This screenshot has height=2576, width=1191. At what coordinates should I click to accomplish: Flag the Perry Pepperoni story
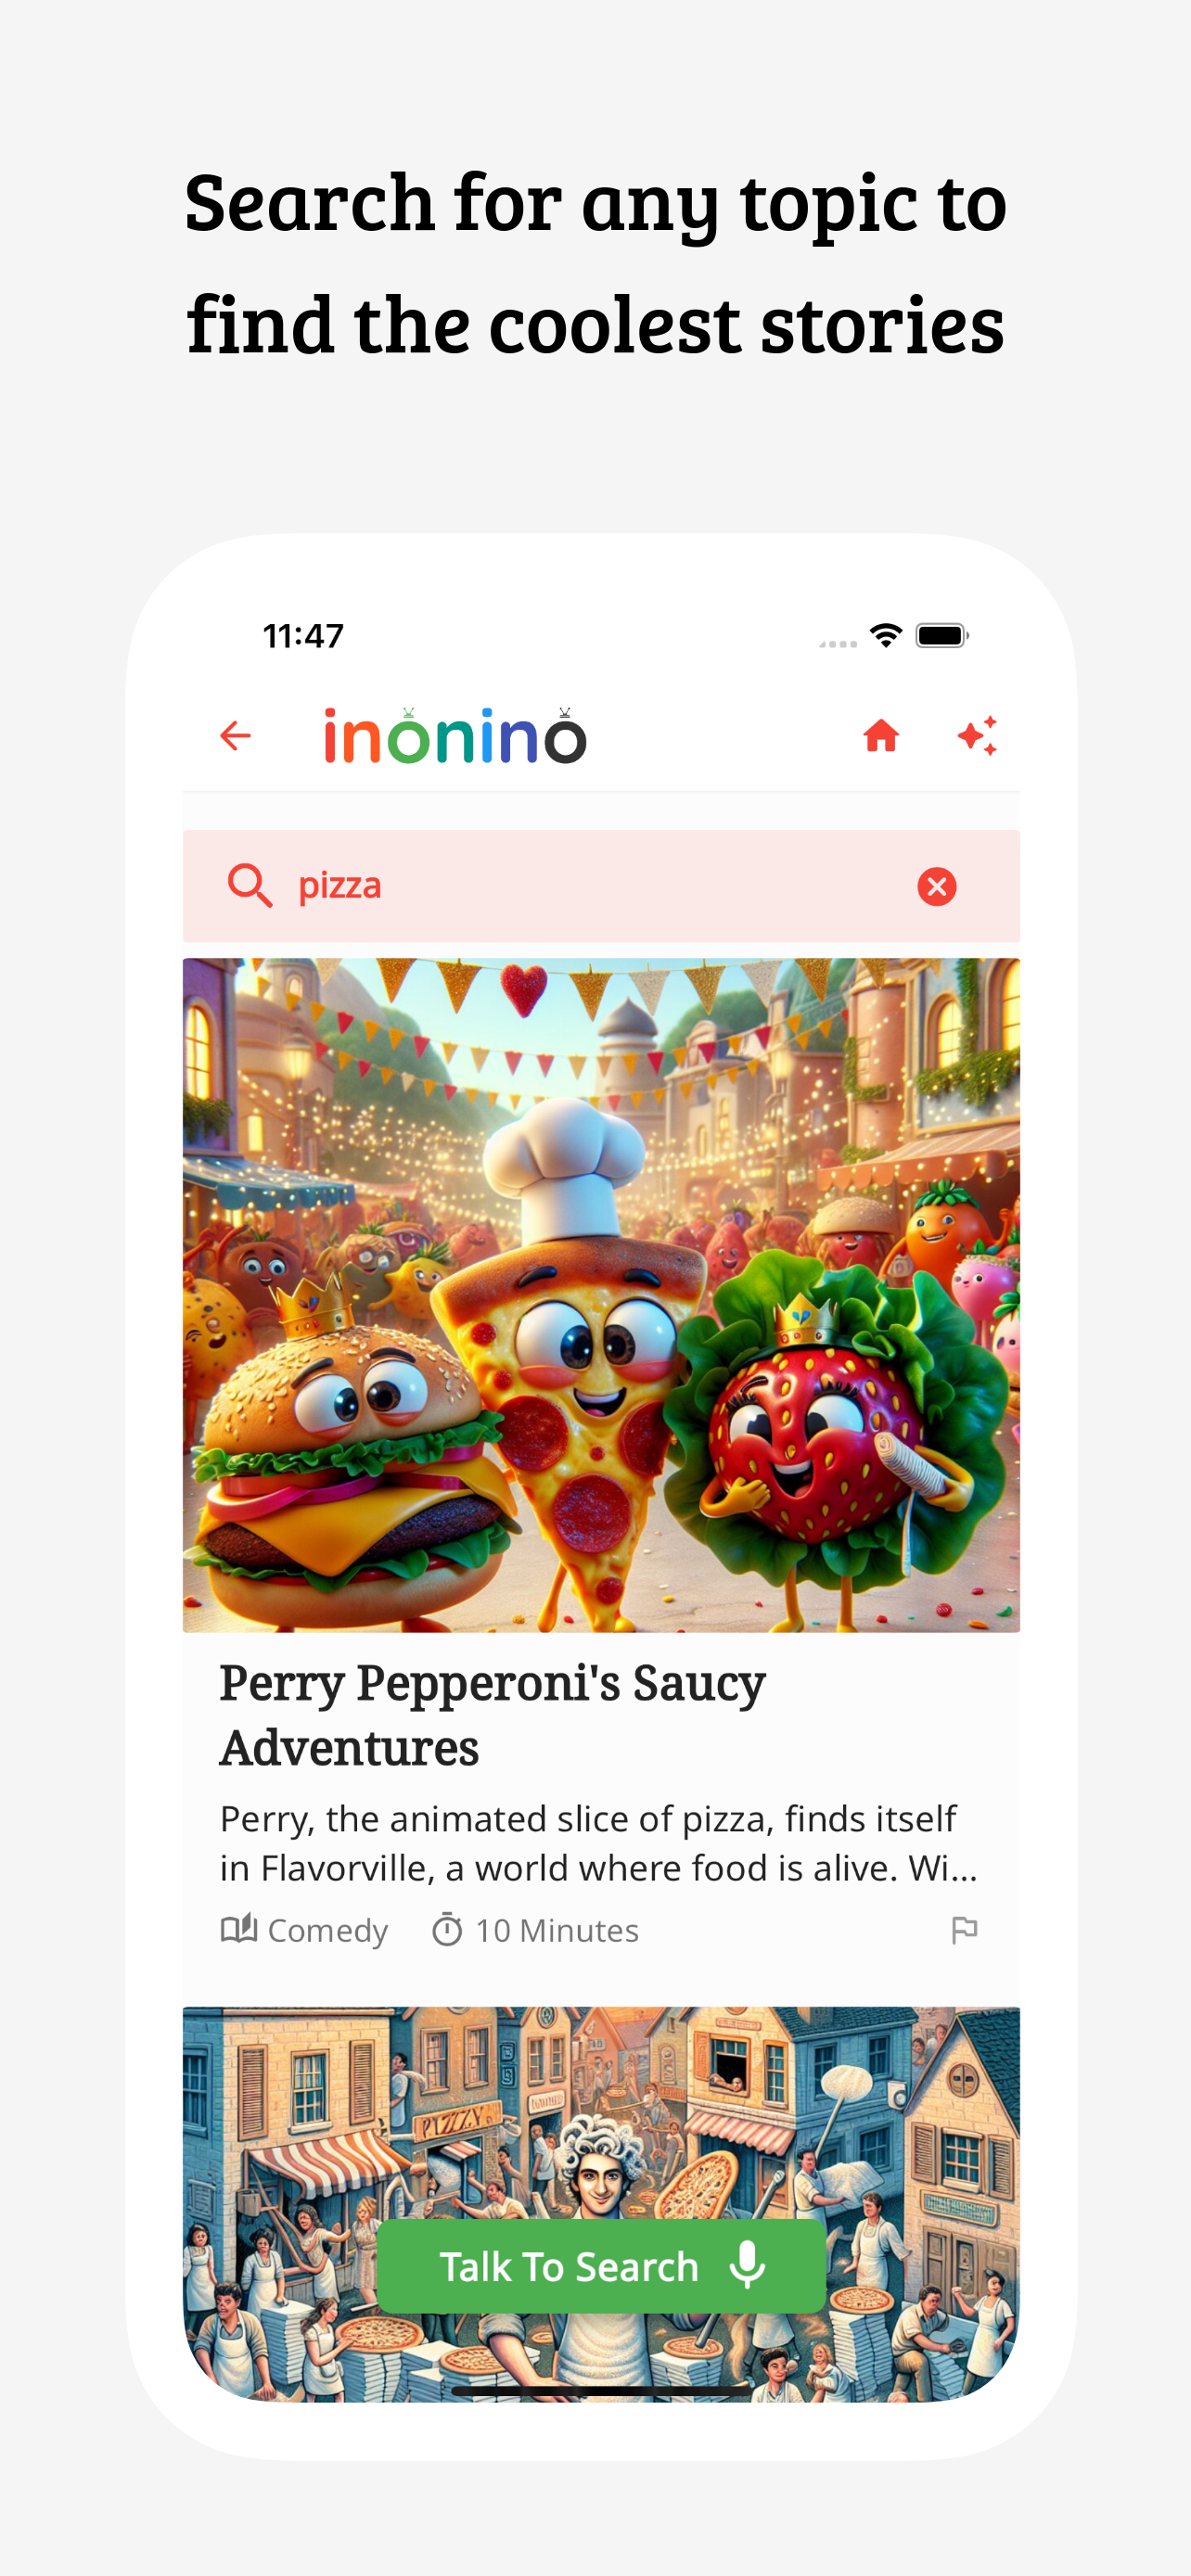coord(964,1929)
